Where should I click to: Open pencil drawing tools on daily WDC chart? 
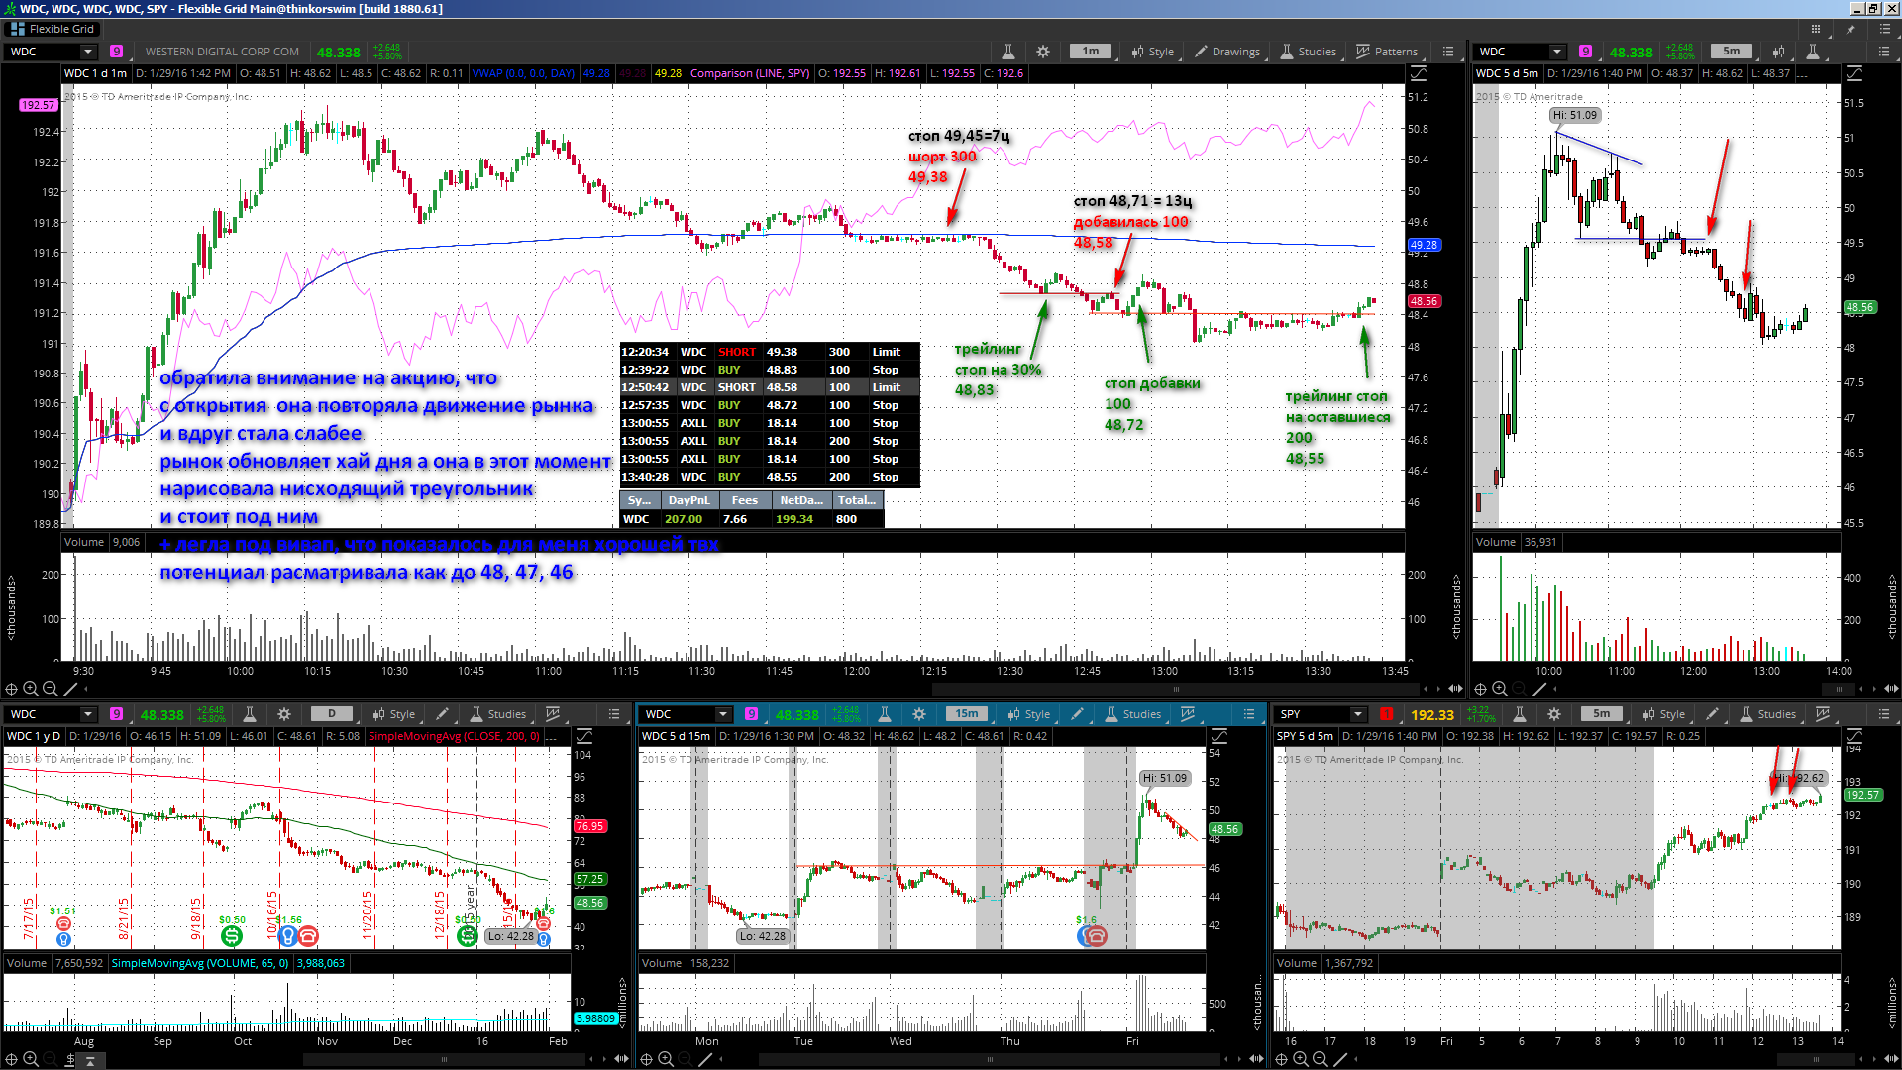443,714
